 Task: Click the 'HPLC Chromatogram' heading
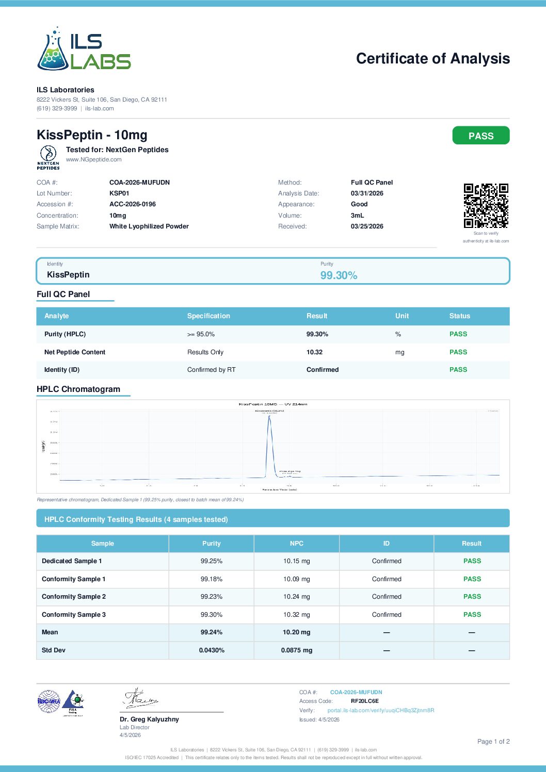pyautogui.click(x=78, y=389)
